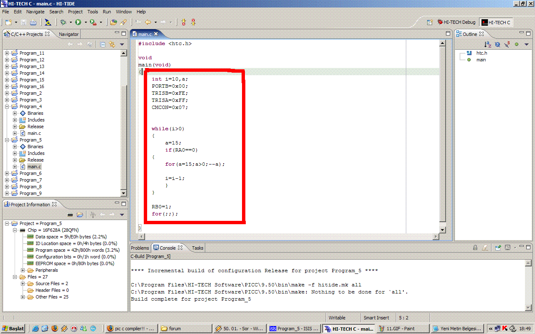
Task: Open the File menu
Action: (x=5, y=12)
